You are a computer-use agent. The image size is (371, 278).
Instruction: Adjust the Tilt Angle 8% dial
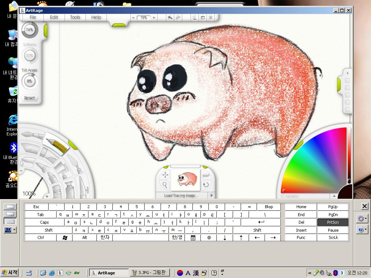[29, 81]
